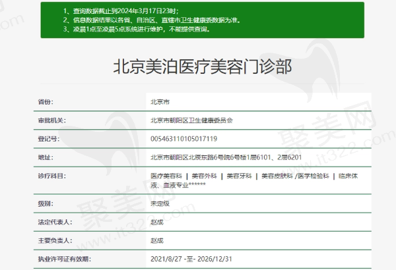396x270 pixels.
Task: Select the 登记号 label
Action: pyautogui.click(x=49, y=139)
